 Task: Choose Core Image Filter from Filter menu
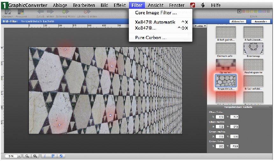[156, 13]
